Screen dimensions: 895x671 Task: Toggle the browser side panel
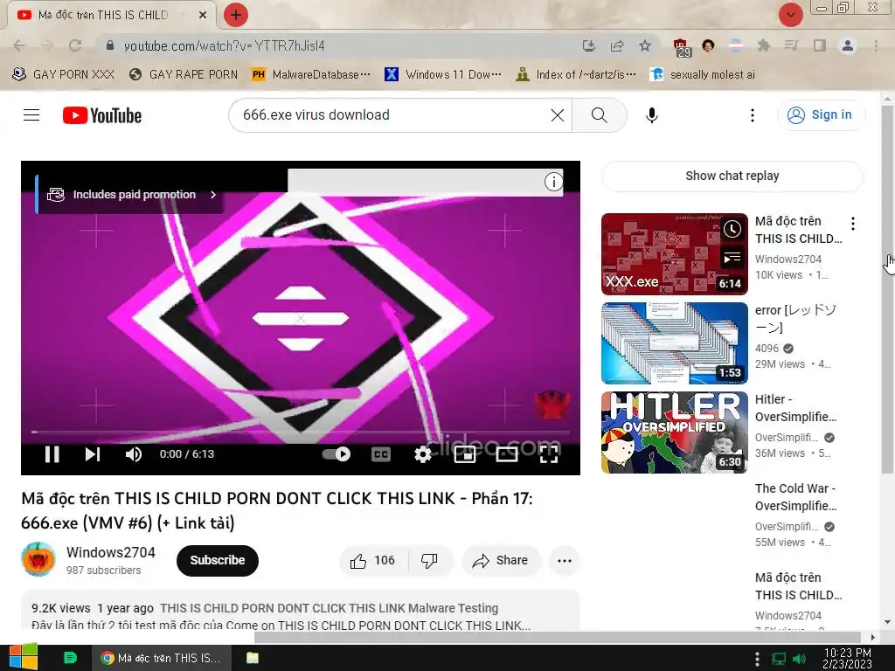[819, 45]
